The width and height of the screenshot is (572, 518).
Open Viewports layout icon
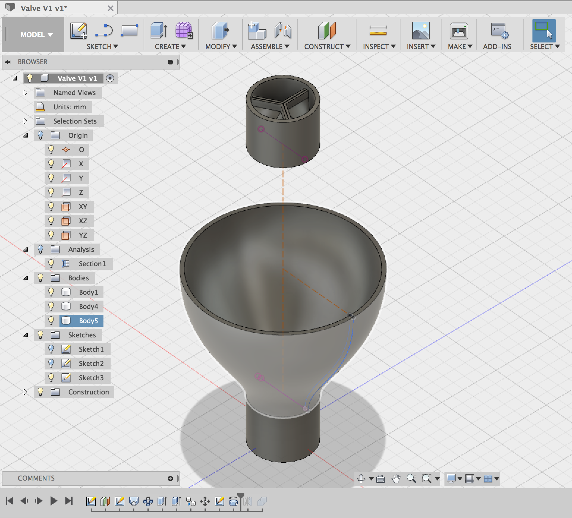point(488,478)
